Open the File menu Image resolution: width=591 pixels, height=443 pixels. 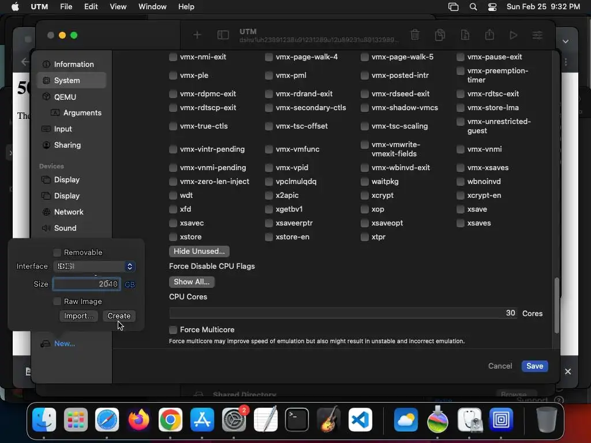[66, 7]
